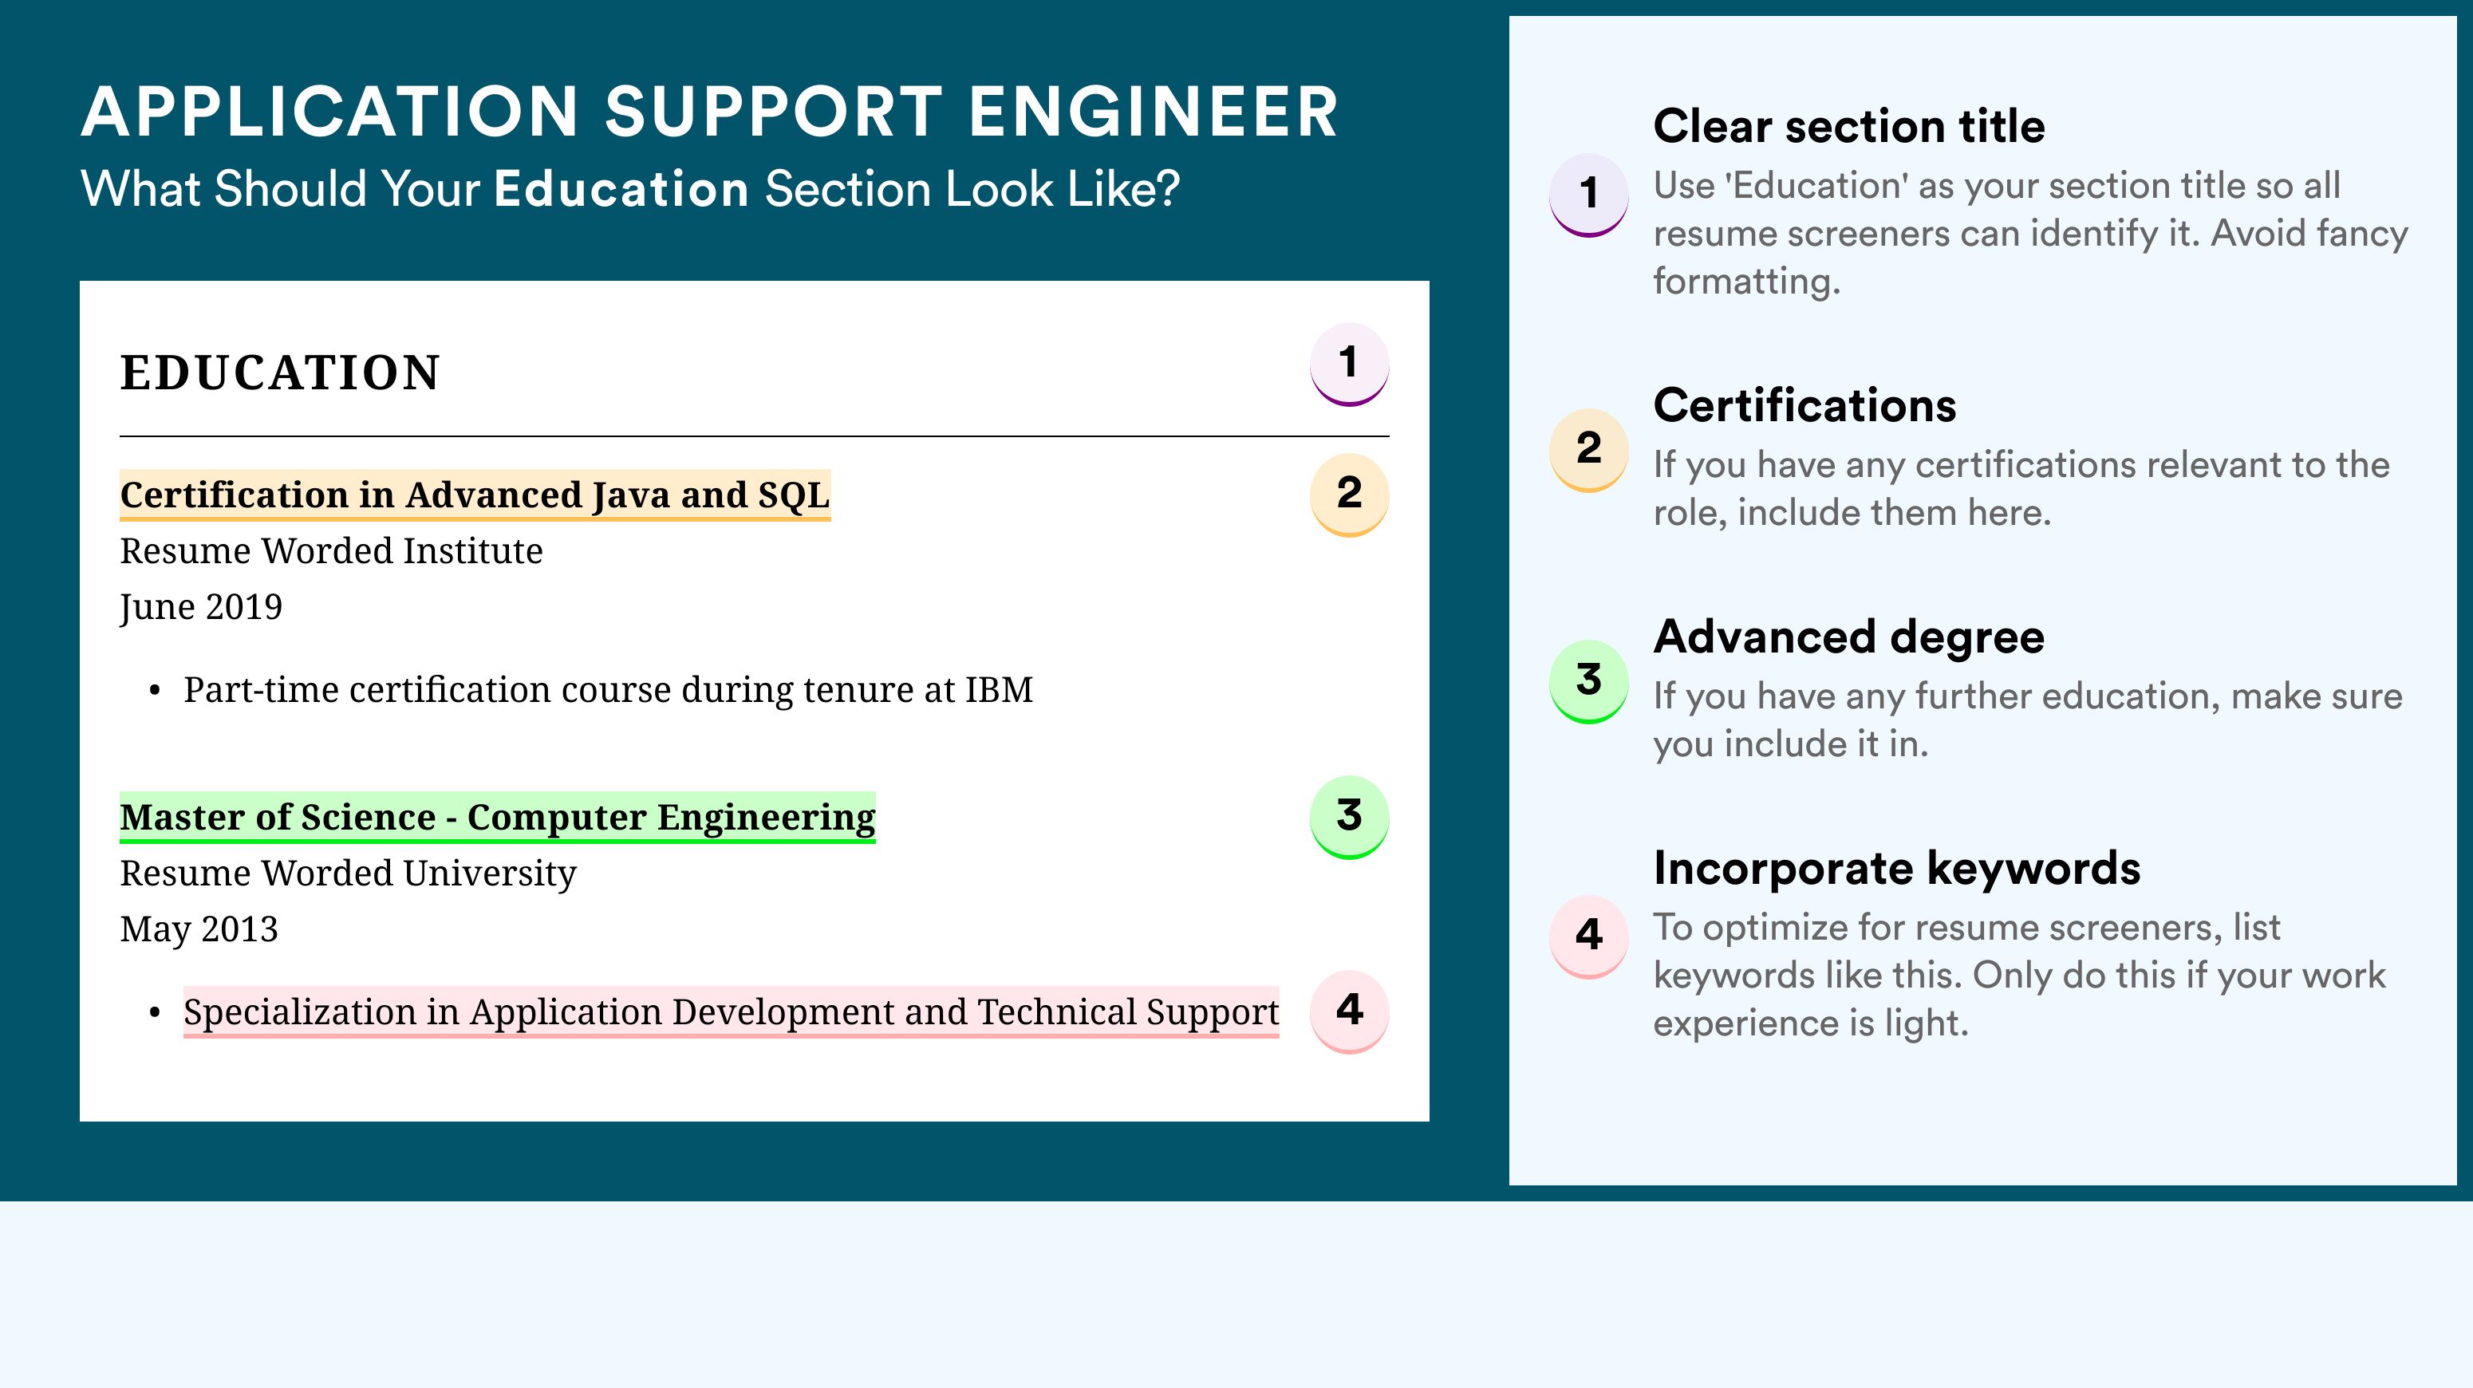
Task: Click the green number 3 badge beside Master of Science
Action: coord(1349,817)
